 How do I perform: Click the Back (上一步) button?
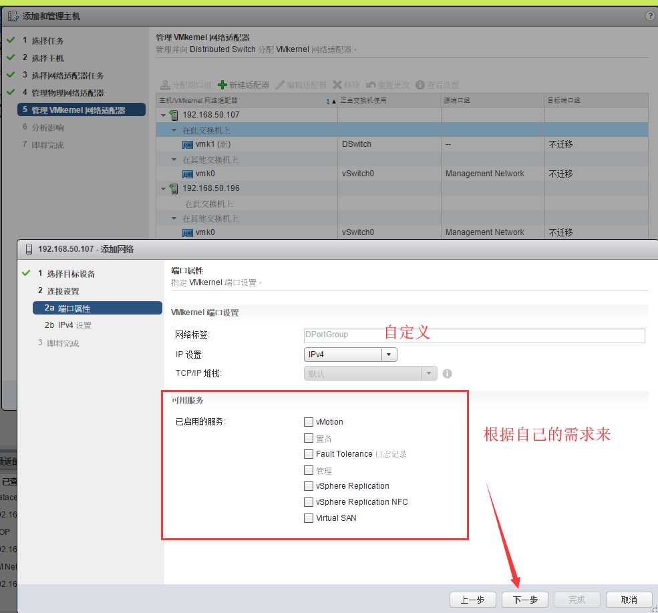[472, 600]
